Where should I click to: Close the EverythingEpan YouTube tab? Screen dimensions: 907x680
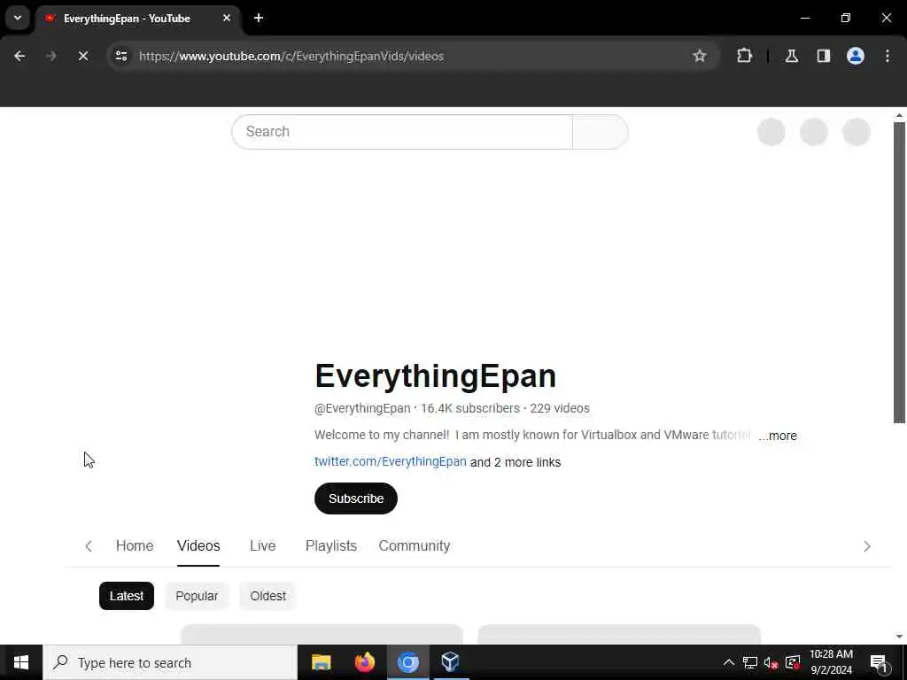[227, 18]
